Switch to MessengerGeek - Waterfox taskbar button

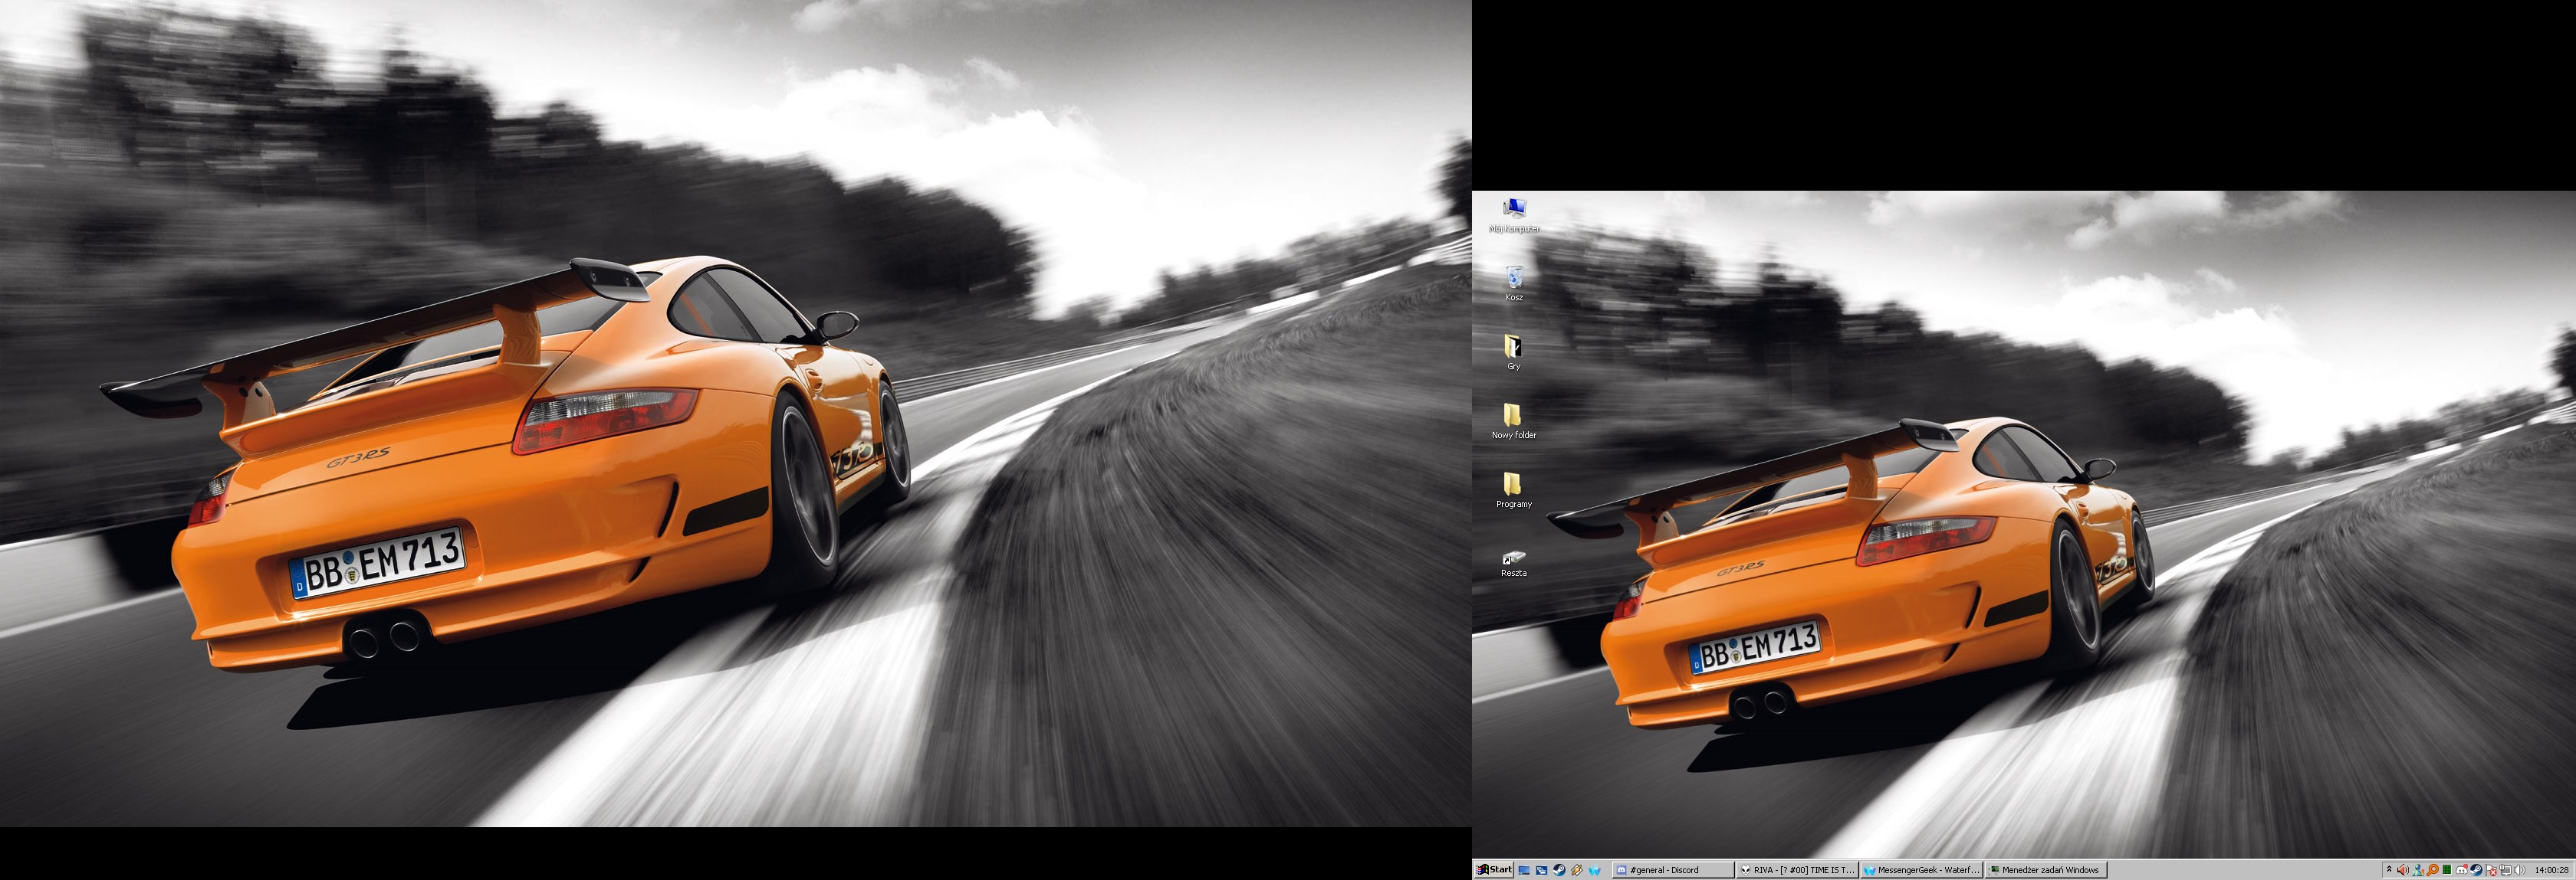pos(1921,870)
